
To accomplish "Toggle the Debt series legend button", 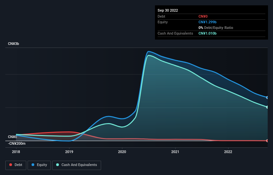I will coord(16,165).
